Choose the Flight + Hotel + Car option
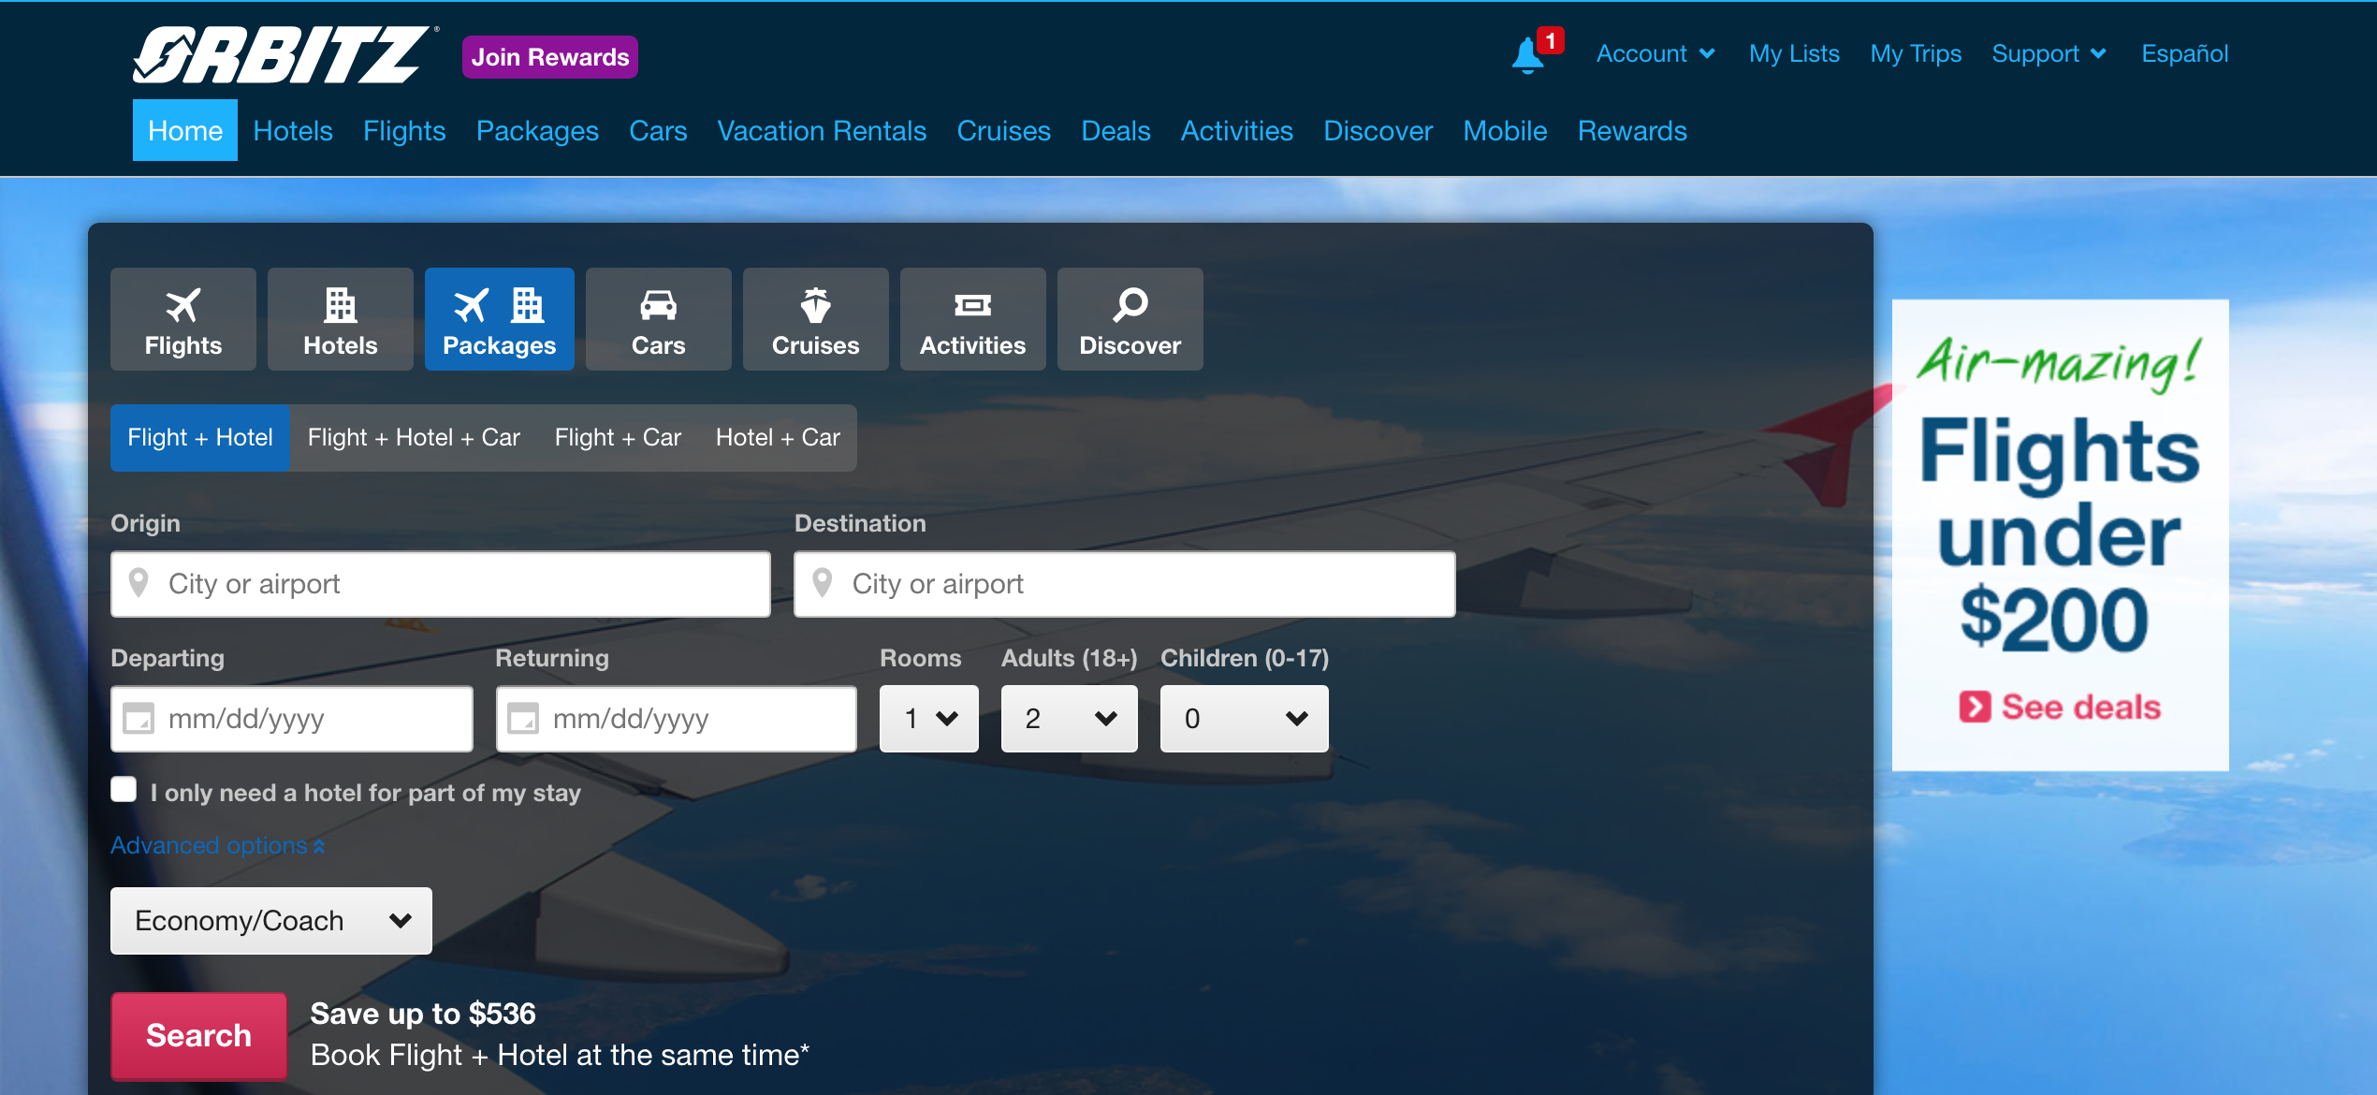2377x1095 pixels. (x=414, y=437)
